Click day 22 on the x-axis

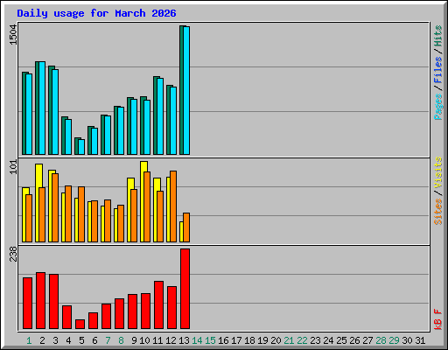coord(302,340)
